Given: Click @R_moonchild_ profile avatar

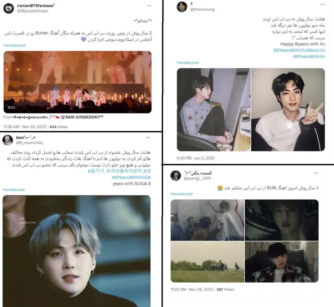Looking at the screenshot, I should point(7,140).
